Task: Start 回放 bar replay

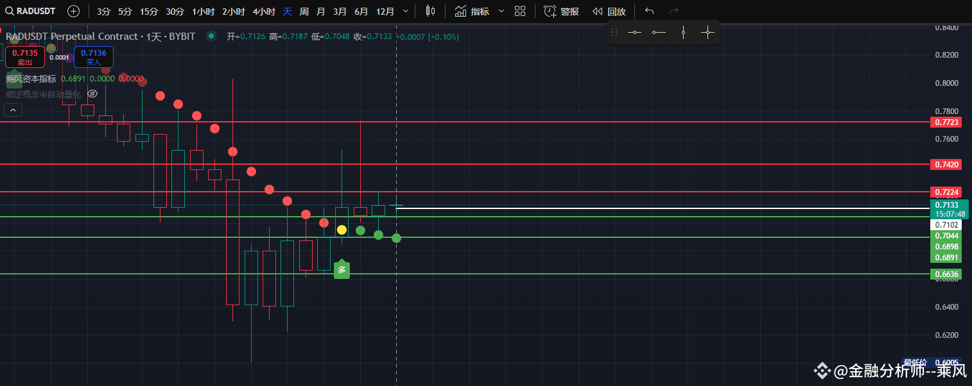Action: tap(609, 12)
